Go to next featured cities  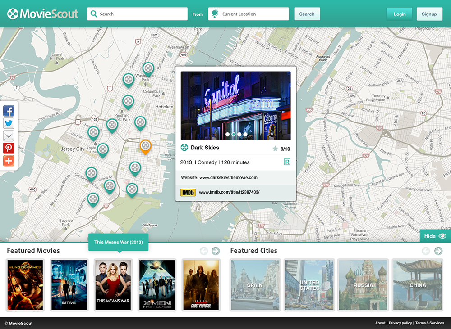[x=438, y=251]
